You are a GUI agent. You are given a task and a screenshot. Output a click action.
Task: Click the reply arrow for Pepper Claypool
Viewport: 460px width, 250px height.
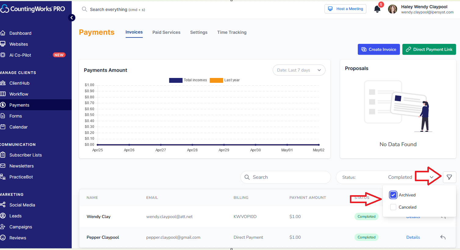443,237
